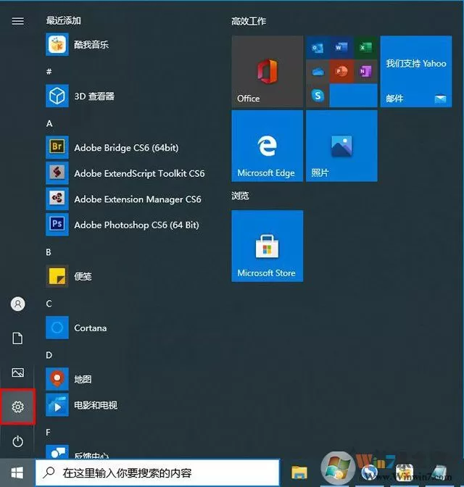Open File Explorer from the taskbar
This screenshot has height=487, width=464.
click(299, 473)
